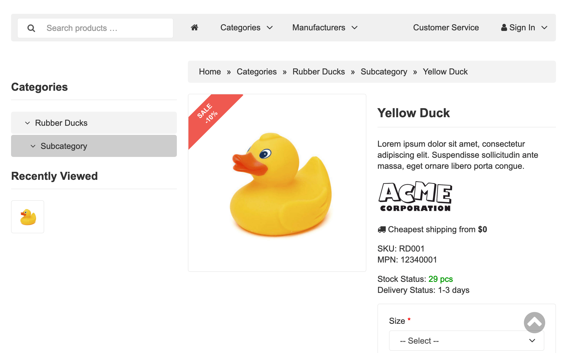This screenshot has width=567, height=353.
Task: Expand the Sign In menu chevron
Action: tap(544, 28)
